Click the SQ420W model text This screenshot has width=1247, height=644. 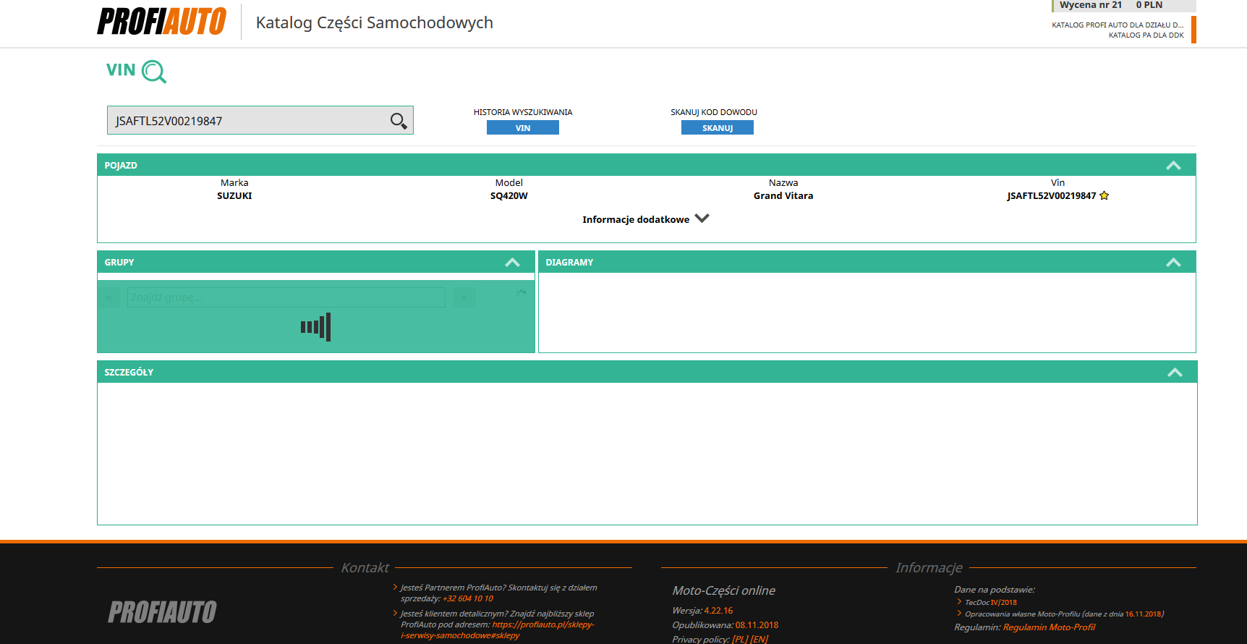pos(509,196)
